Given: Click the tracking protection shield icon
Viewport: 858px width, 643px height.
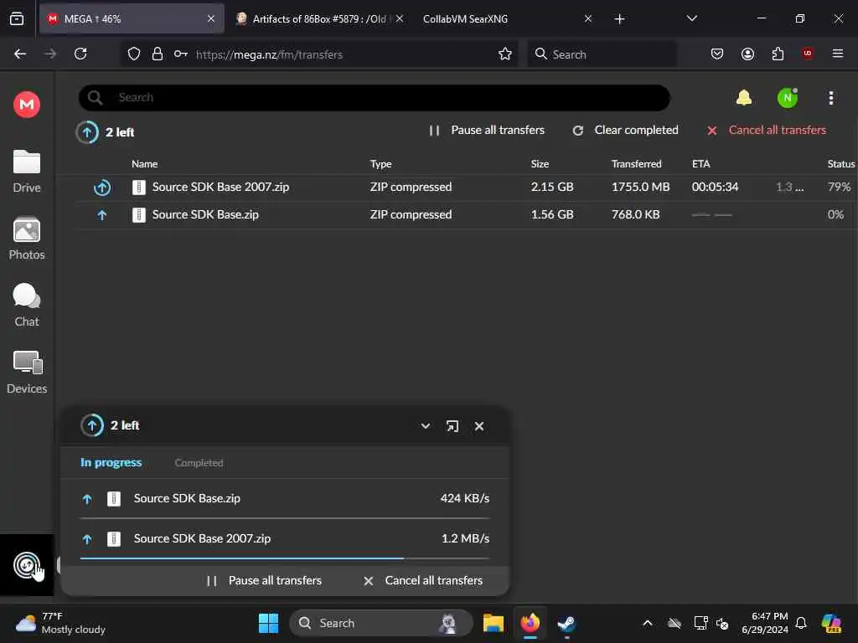Looking at the screenshot, I should [x=133, y=54].
